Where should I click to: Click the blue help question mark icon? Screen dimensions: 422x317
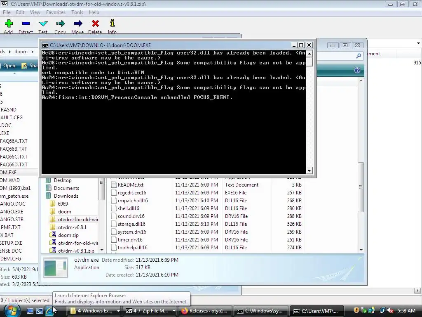[x=357, y=70]
